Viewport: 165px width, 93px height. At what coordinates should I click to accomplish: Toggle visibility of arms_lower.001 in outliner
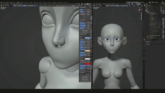(x=162, y=37)
